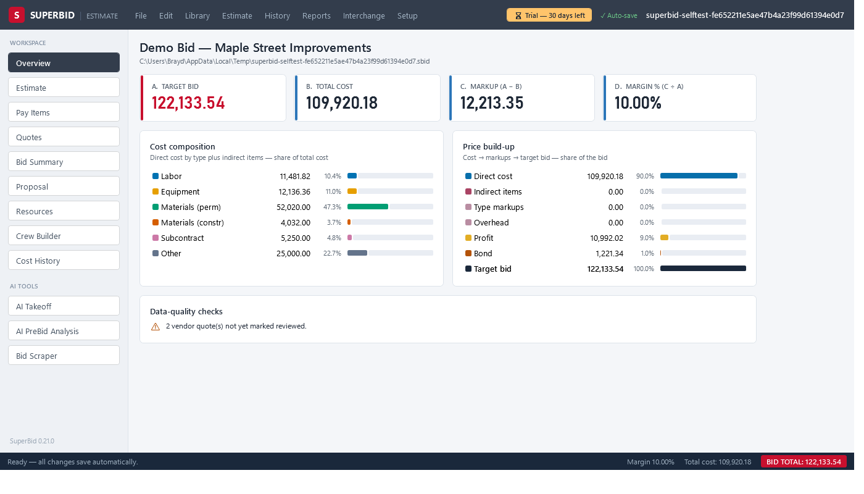Click the Materials (perm) share bar
Screen dimensions: 864x494
point(390,207)
